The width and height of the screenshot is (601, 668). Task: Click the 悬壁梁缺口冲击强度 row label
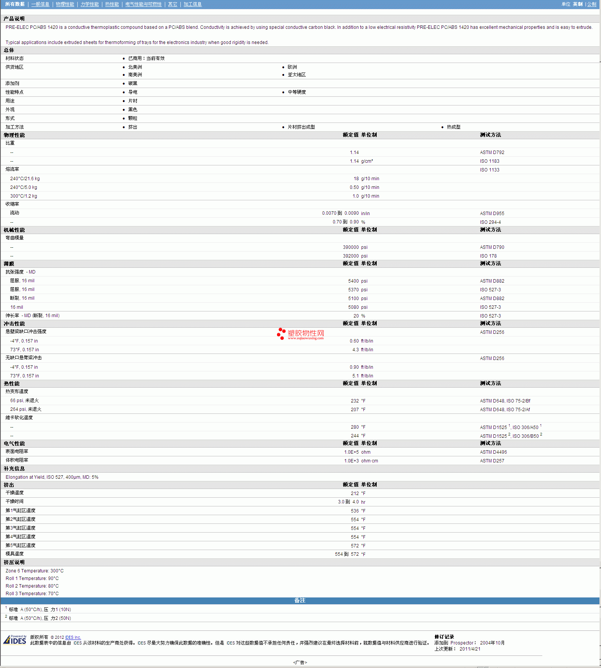pyautogui.click(x=26, y=332)
